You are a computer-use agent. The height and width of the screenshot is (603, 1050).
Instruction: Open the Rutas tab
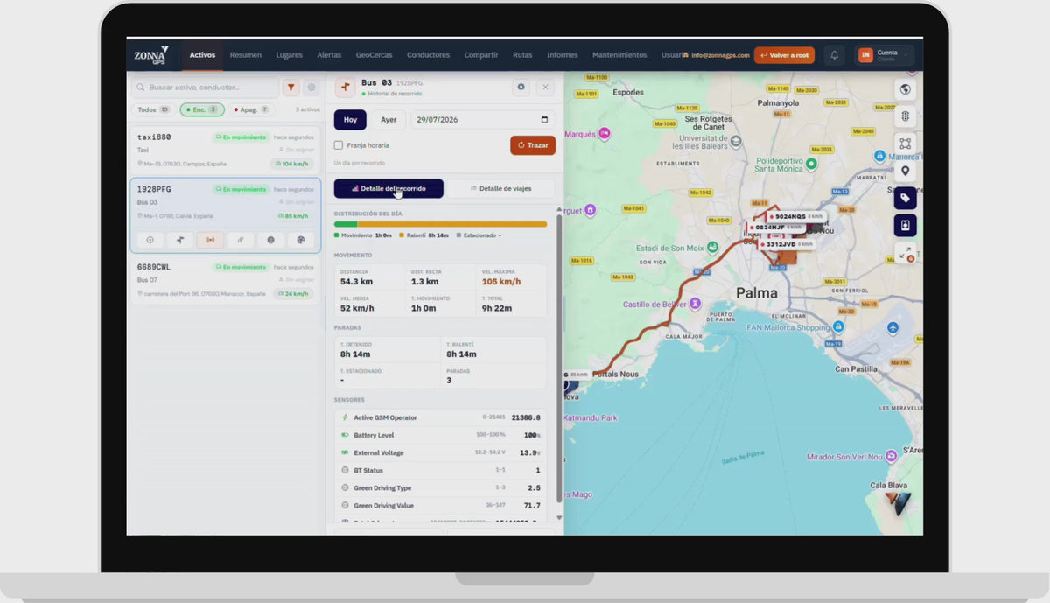coord(522,55)
